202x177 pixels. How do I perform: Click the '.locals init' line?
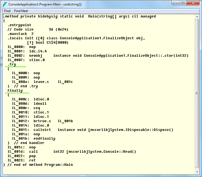click(x=76, y=38)
